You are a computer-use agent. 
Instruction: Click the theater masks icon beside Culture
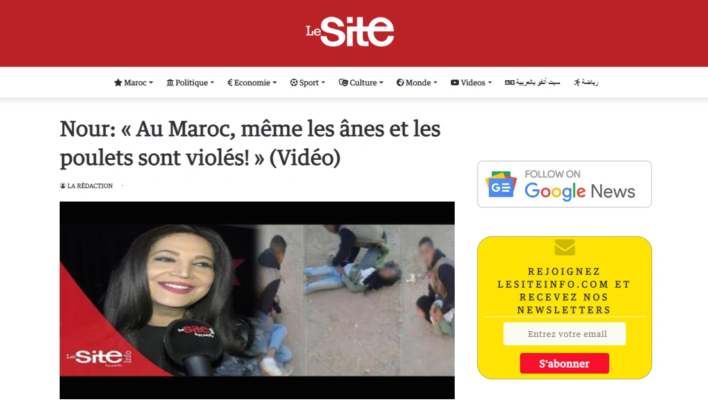(x=343, y=83)
